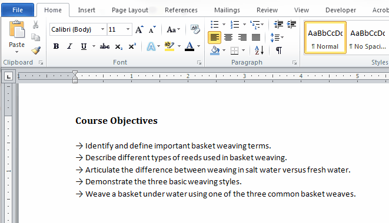Viewport: 389px width, 223px height.
Task: Click 'Identify and define important basket weaving terms.'
Action: (178, 146)
